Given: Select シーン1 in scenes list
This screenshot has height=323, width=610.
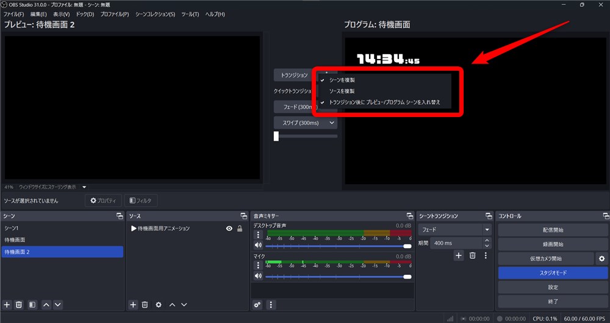Looking at the screenshot, I should 62,228.
